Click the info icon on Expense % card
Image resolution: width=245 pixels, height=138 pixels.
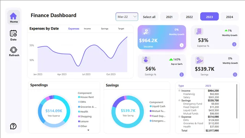234,44
